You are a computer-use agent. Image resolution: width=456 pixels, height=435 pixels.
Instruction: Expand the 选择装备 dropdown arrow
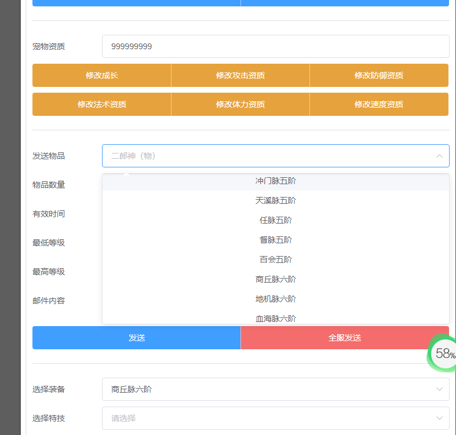coord(439,389)
